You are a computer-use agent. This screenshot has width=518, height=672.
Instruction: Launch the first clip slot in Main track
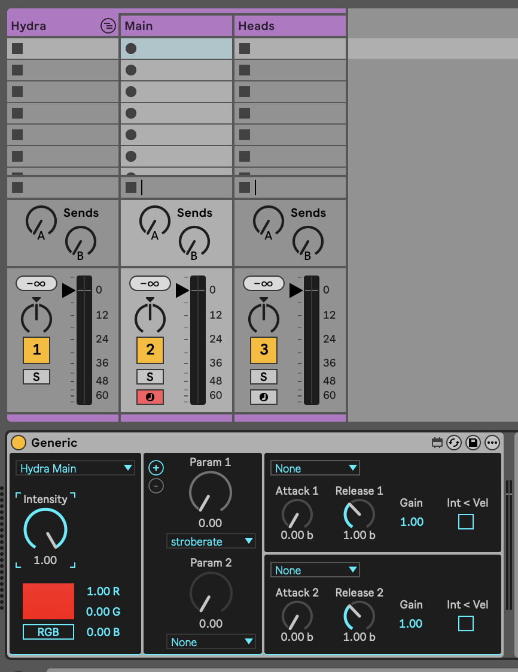[x=131, y=49]
